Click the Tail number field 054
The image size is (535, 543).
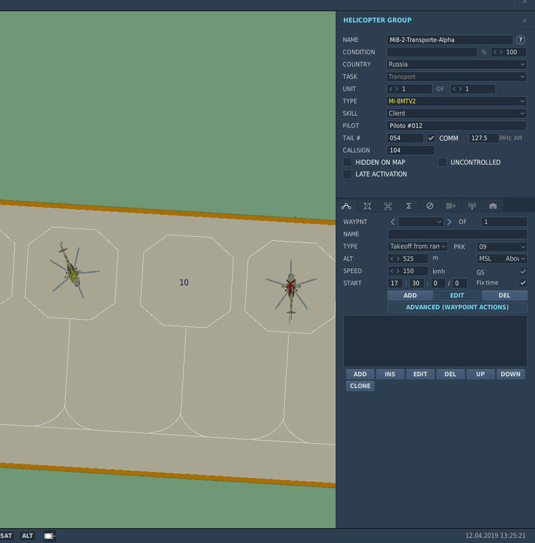405,138
